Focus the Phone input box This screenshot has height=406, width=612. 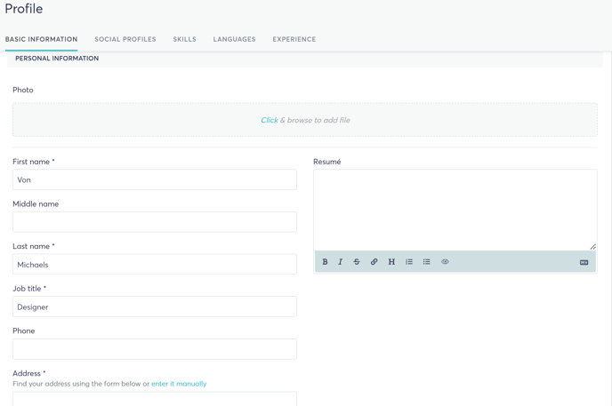tap(155, 349)
